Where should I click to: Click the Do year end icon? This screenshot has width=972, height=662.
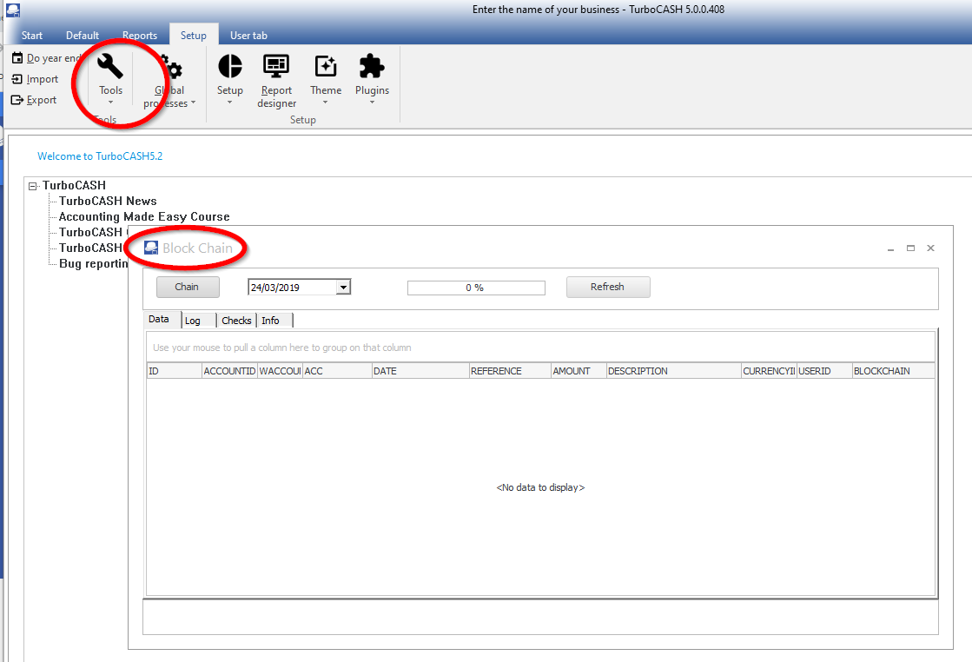click(x=17, y=58)
